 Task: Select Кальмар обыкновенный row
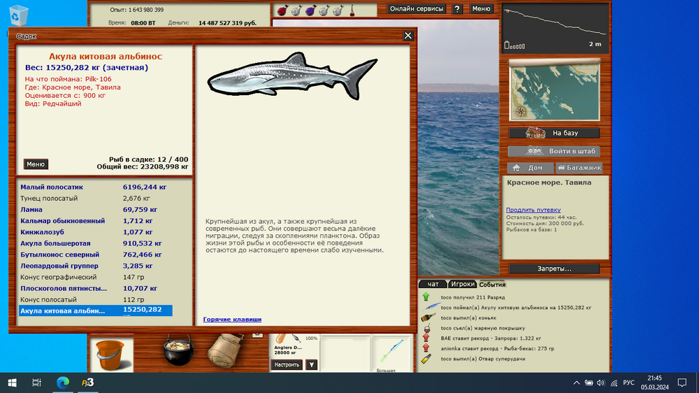95,221
